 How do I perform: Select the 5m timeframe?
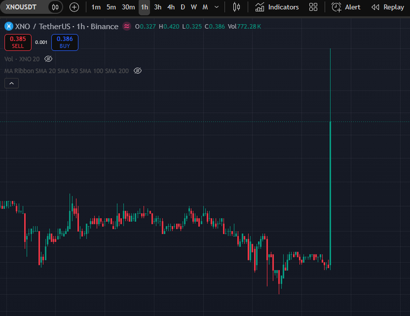(111, 7)
